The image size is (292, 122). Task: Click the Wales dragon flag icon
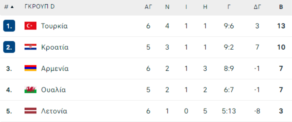pyautogui.click(x=30, y=90)
